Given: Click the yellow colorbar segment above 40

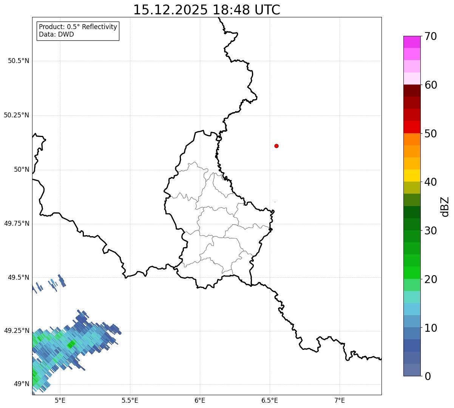Looking at the screenshot, I should (x=412, y=176).
